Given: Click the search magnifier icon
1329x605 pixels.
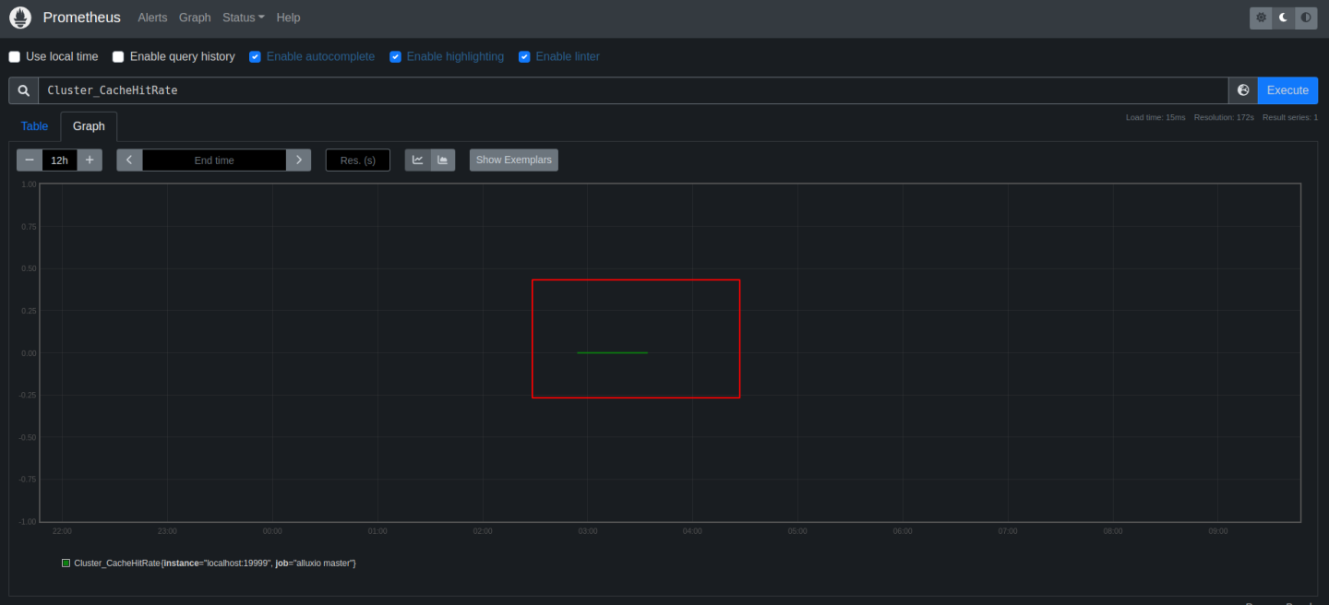Looking at the screenshot, I should pyautogui.click(x=24, y=90).
